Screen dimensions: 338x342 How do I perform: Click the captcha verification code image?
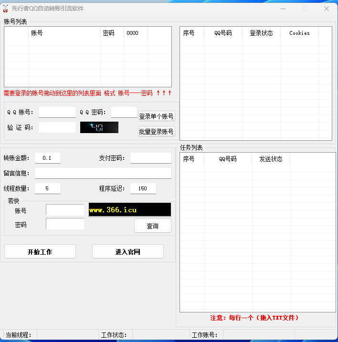99,127
